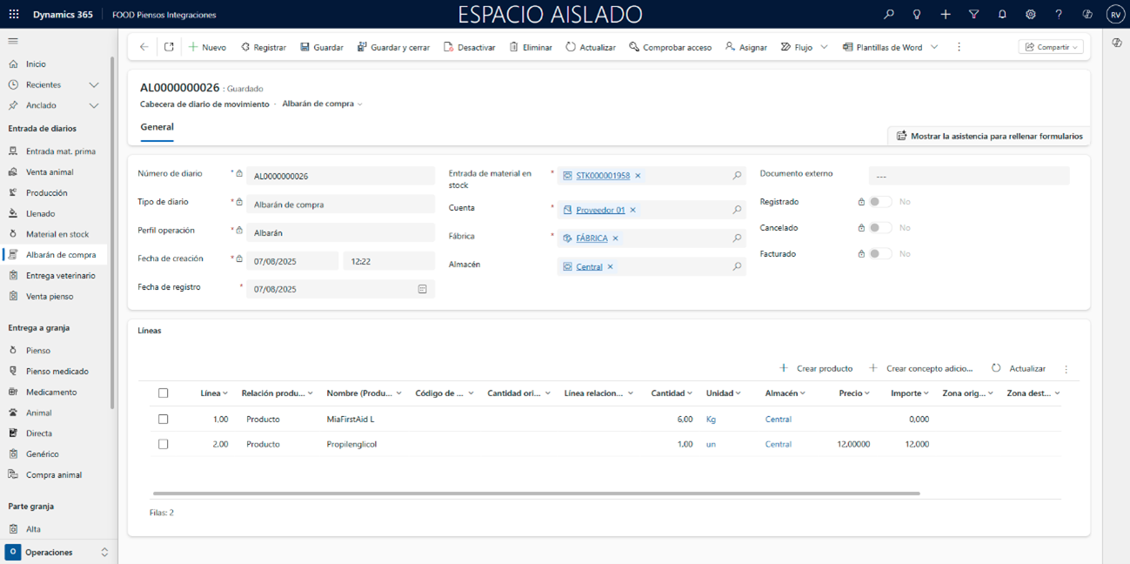Click the notifications bell icon

pyautogui.click(x=1002, y=15)
